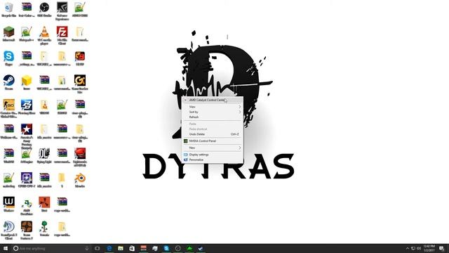Launch TeamSpeak 3 Client from desktop
The image size is (449, 253).
[9, 226]
